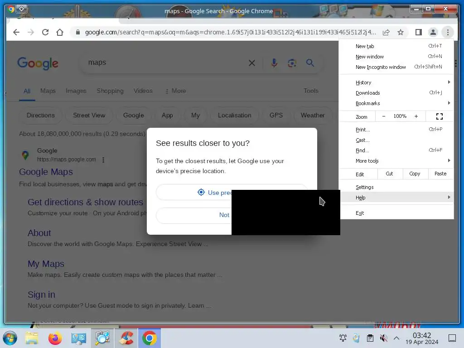Go back using the browser back arrow
This screenshot has height=348, width=464.
[16, 32]
